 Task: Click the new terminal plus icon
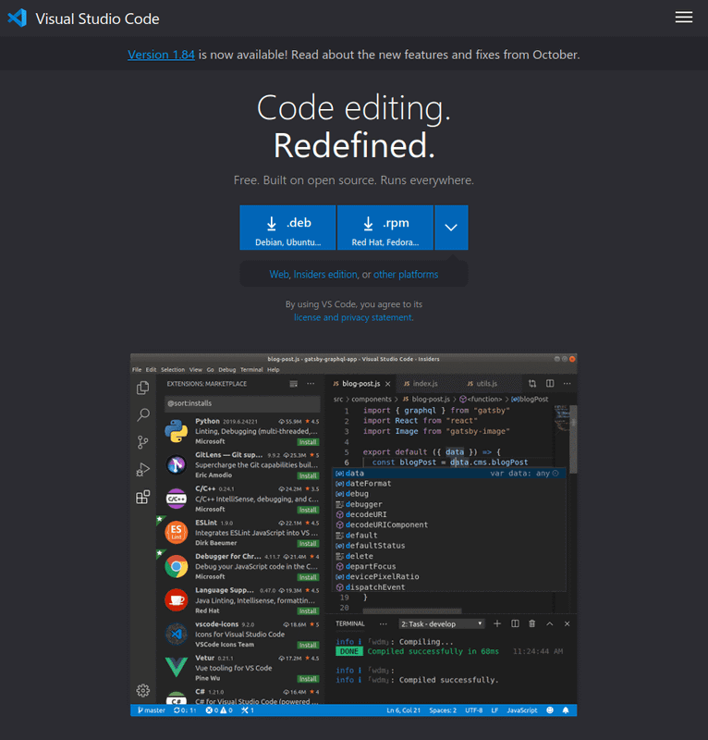[x=497, y=623]
